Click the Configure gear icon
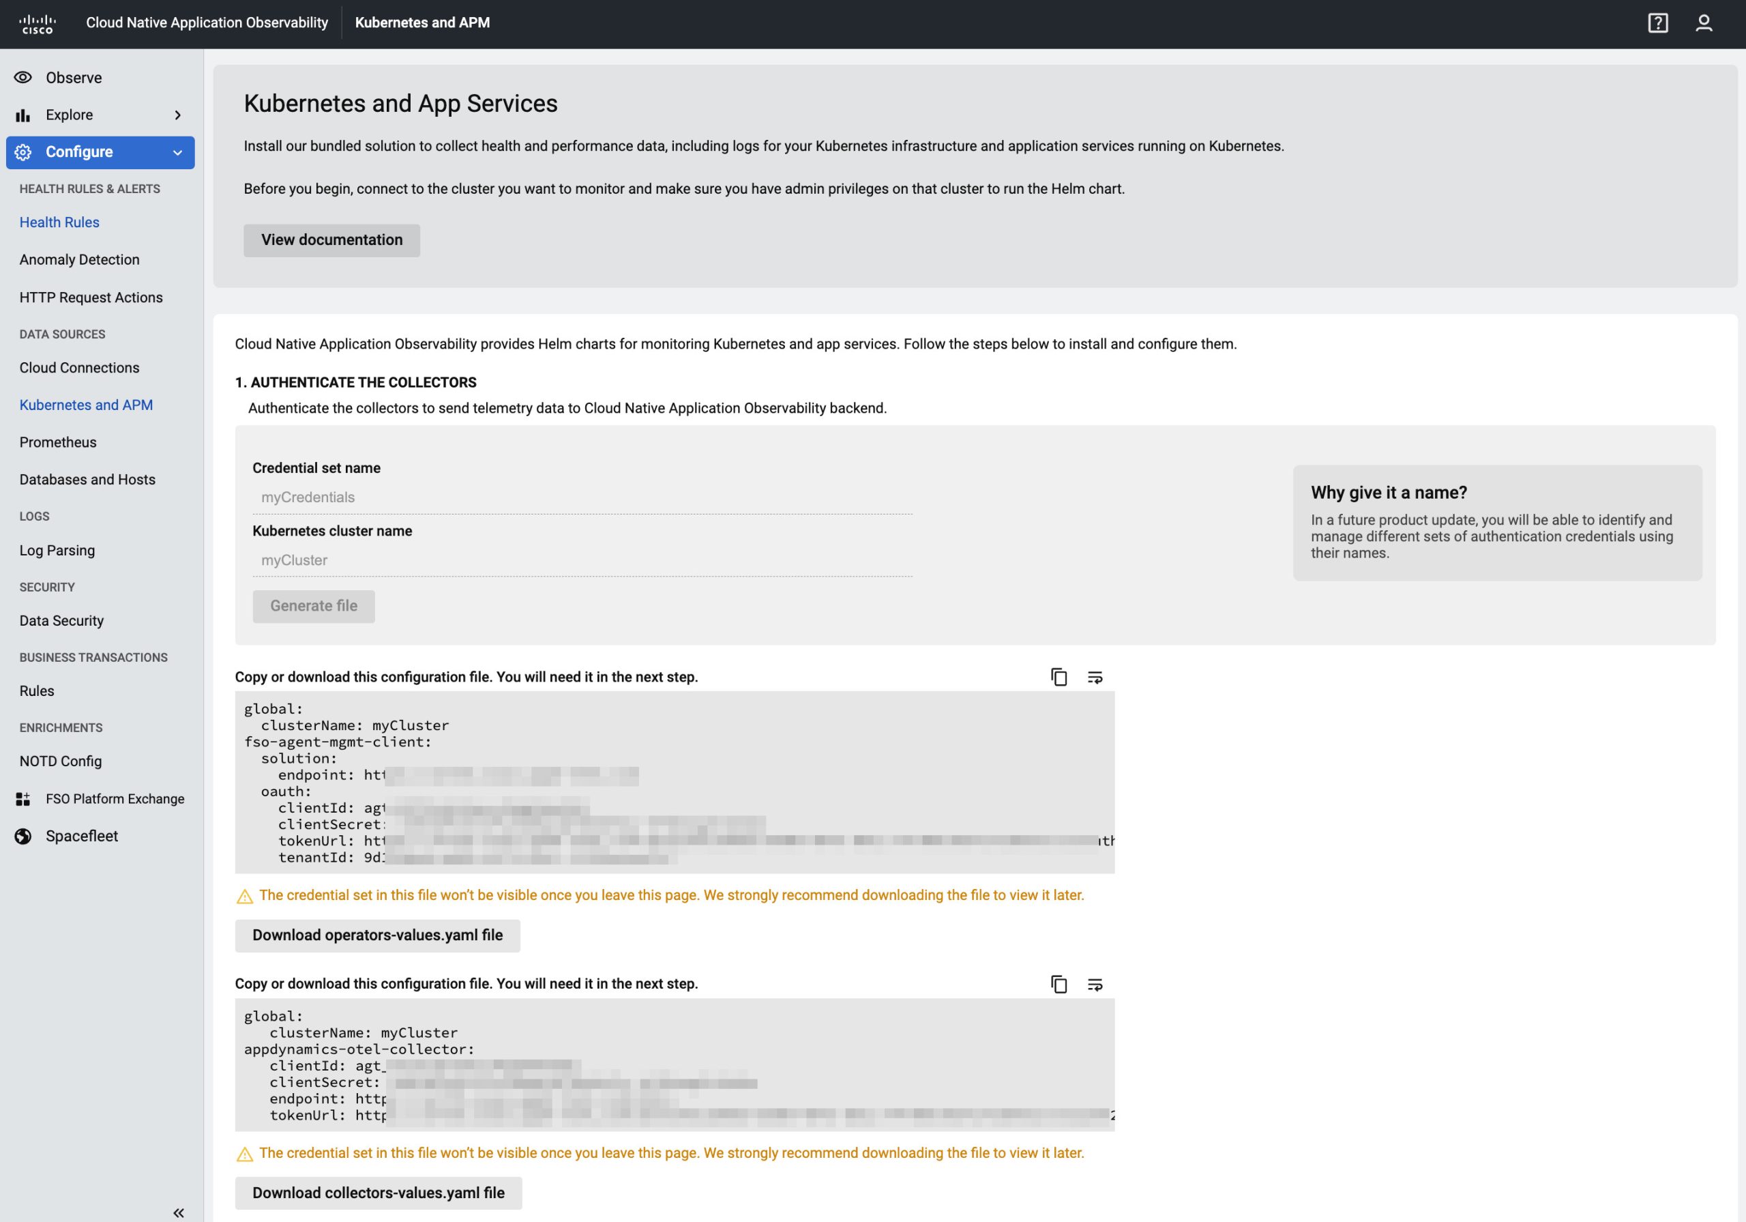Image resolution: width=1746 pixels, height=1222 pixels. point(23,151)
